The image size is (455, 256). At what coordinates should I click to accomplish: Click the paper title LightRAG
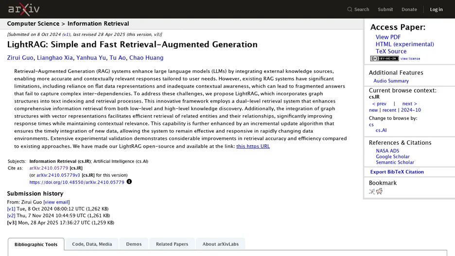pyautogui.click(x=132, y=44)
